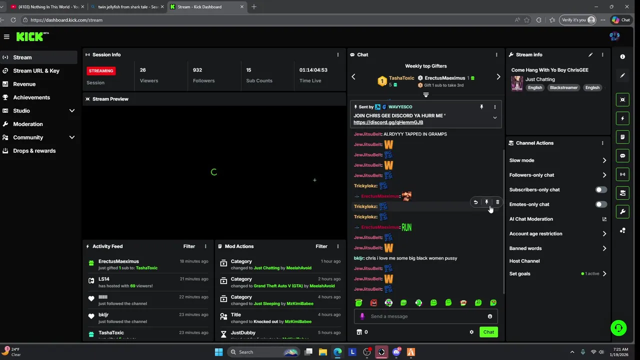Toggle Emotes-only chat switch
640x360 pixels.
(x=601, y=204)
